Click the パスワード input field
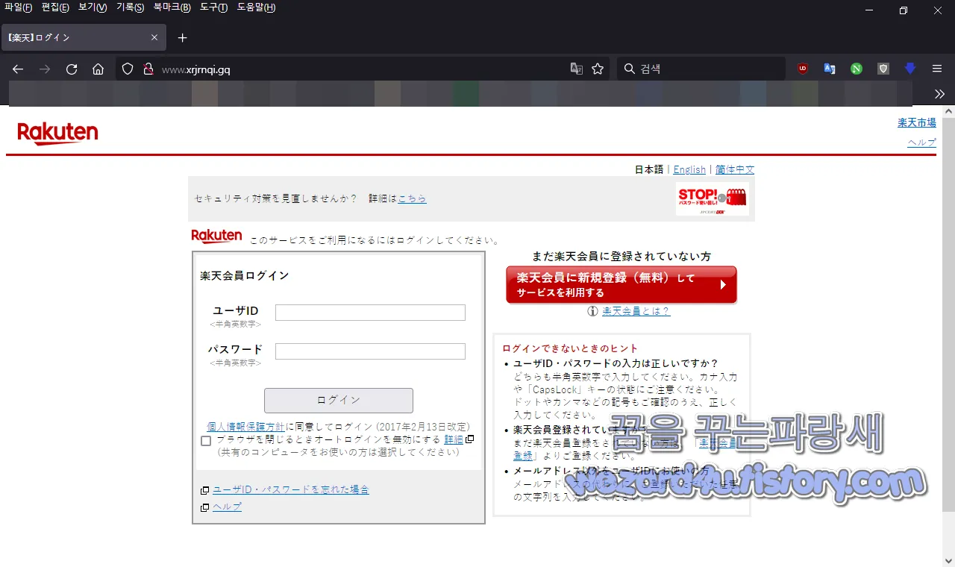 (x=370, y=351)
